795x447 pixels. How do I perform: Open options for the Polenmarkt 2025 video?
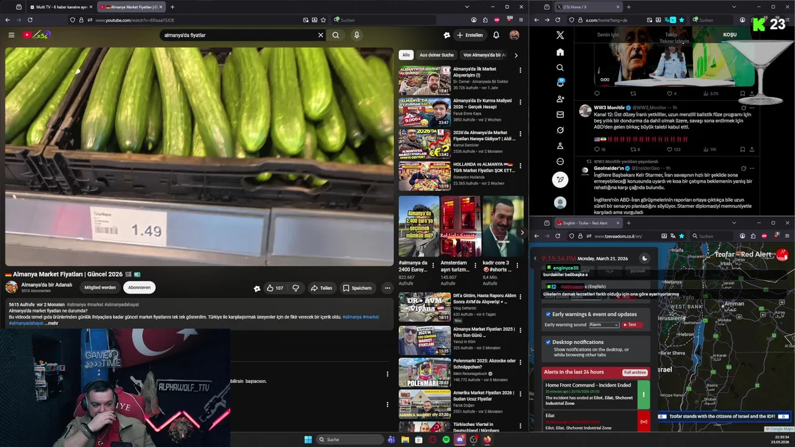tap(520, 361)
